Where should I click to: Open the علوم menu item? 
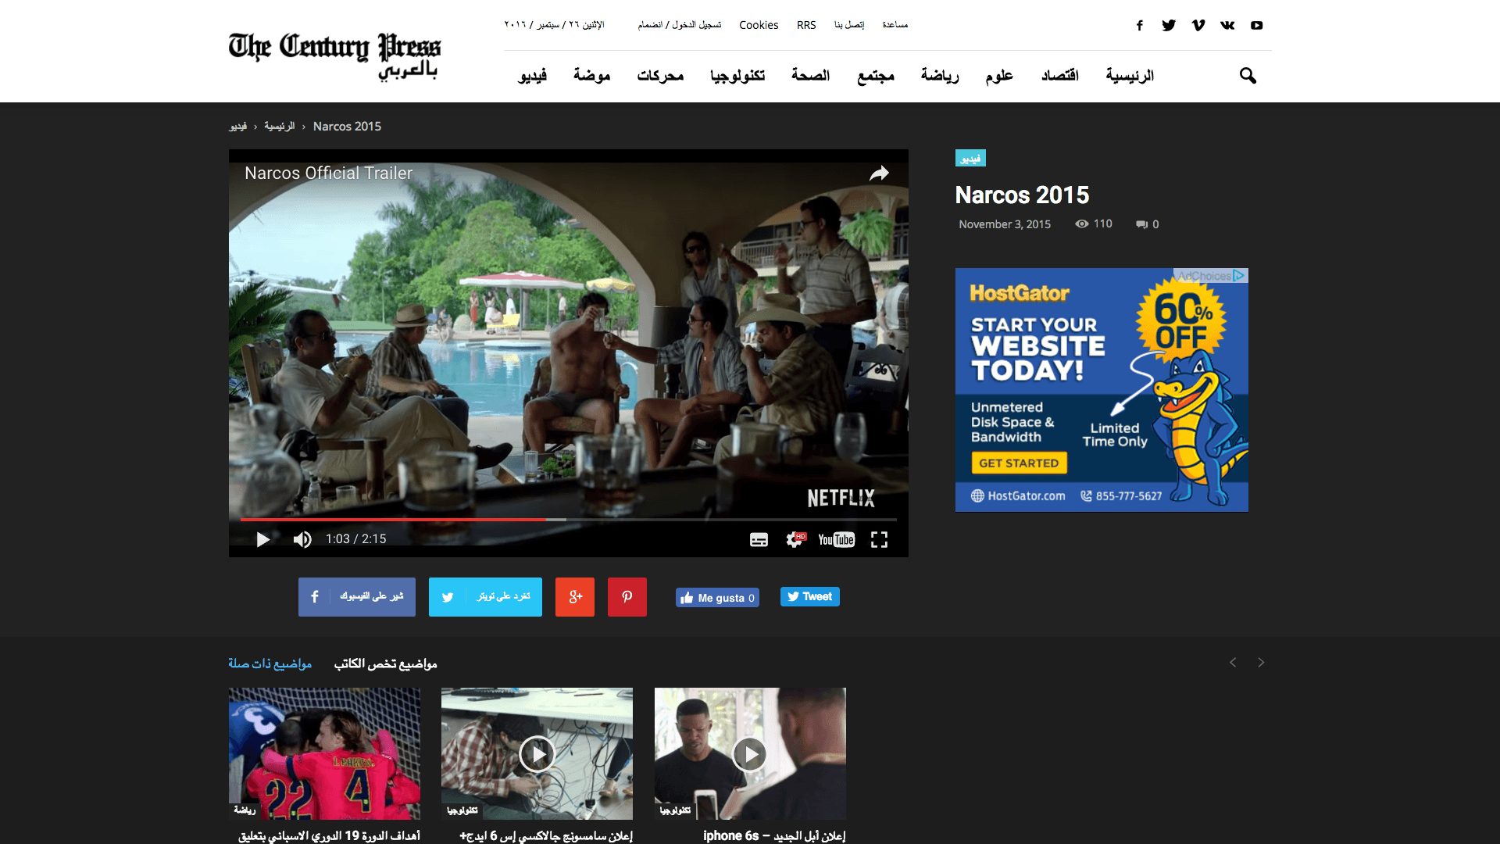coord(999,76)
